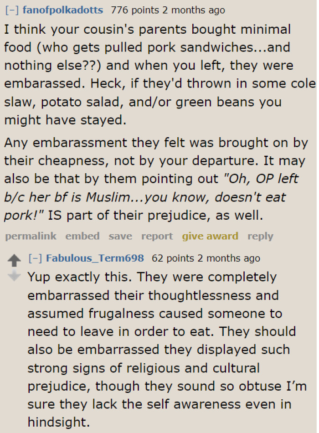
Task: Open Fabulous_Term698's user profile
Action: (x=95, y=258)
